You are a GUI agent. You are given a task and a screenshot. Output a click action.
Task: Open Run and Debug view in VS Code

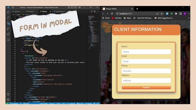[x=8, y=28]
